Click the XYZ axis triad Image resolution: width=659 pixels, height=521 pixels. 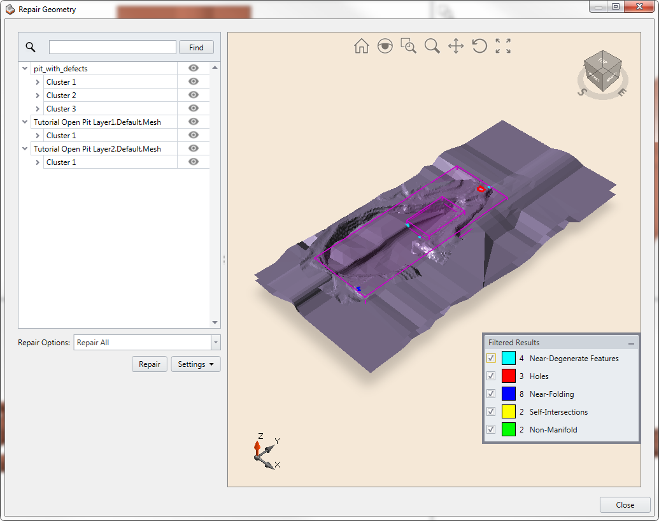pyautogui.click(x=266, y=451)
